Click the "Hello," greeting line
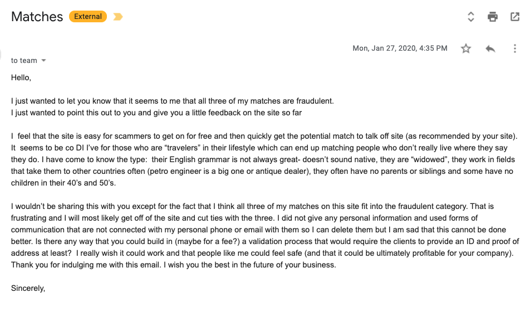The width and height of the screenshot is (530, 331). [21, 78]
